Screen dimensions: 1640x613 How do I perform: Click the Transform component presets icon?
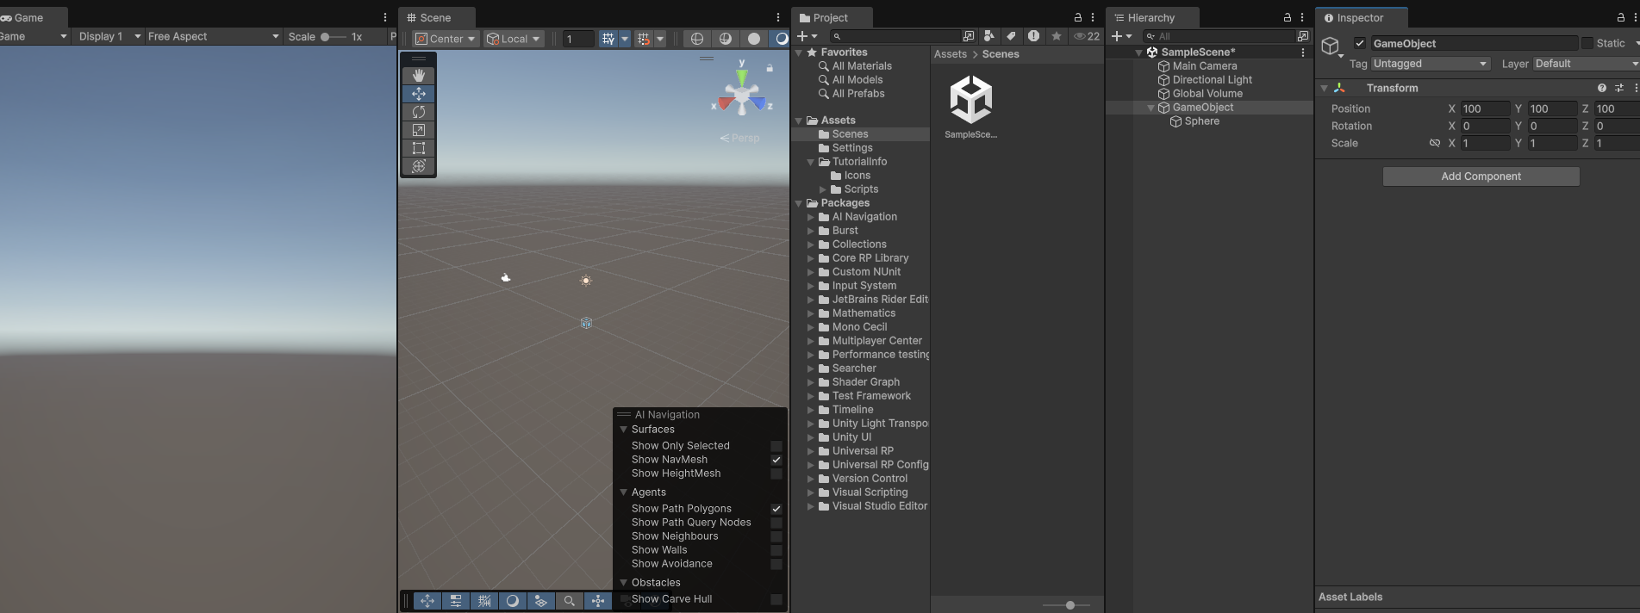pos(1619,88)
